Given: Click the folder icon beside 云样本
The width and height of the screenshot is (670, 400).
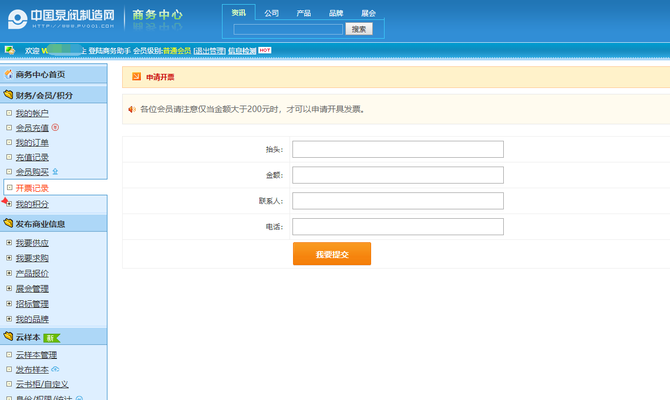Looking at the screenshot, I should coord(8,337).
